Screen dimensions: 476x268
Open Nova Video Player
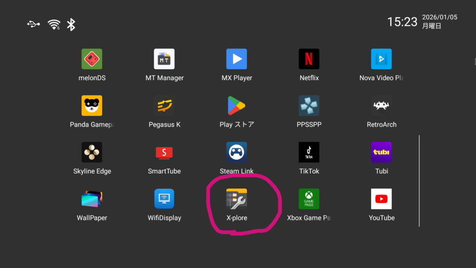coord(381,59)
